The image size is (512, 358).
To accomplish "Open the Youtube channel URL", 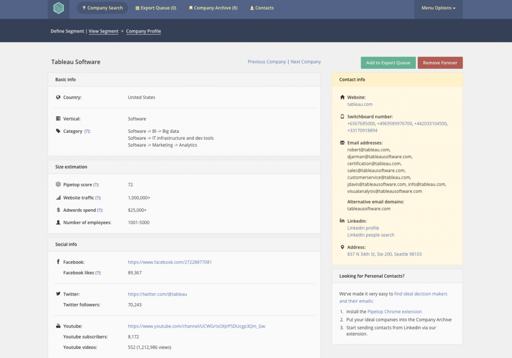I will pos(196,326).
